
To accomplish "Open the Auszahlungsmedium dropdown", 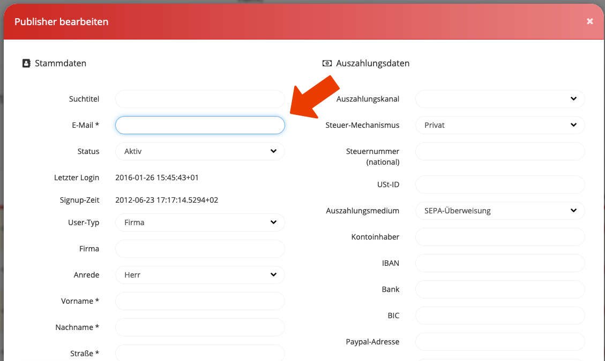I will pyautogui.click(x=499, y=211).
